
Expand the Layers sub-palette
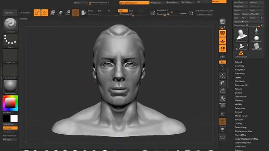(x=238, y=77)
